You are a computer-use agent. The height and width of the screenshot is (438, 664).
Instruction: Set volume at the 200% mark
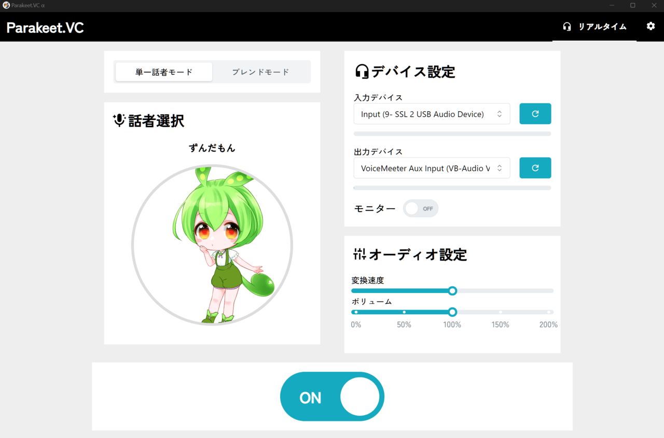pos(548,312)
